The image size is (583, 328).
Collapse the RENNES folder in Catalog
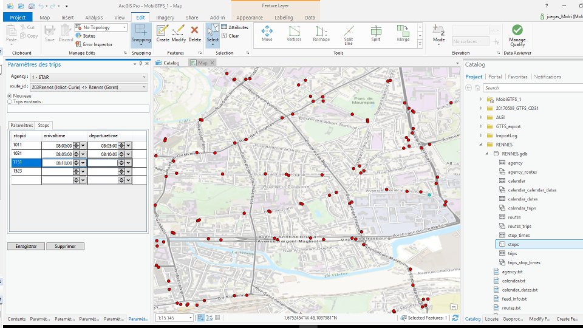(481, 145)
